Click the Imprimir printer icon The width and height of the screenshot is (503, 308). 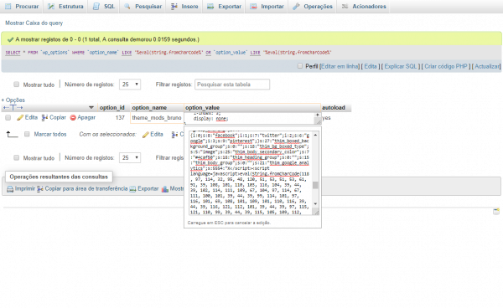[10, 189]
